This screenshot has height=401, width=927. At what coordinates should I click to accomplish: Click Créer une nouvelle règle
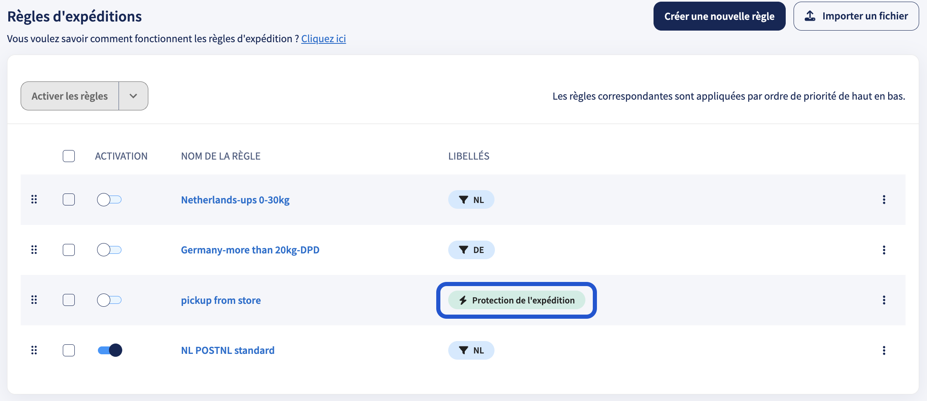pyautogui.click(x=719, y=16)
